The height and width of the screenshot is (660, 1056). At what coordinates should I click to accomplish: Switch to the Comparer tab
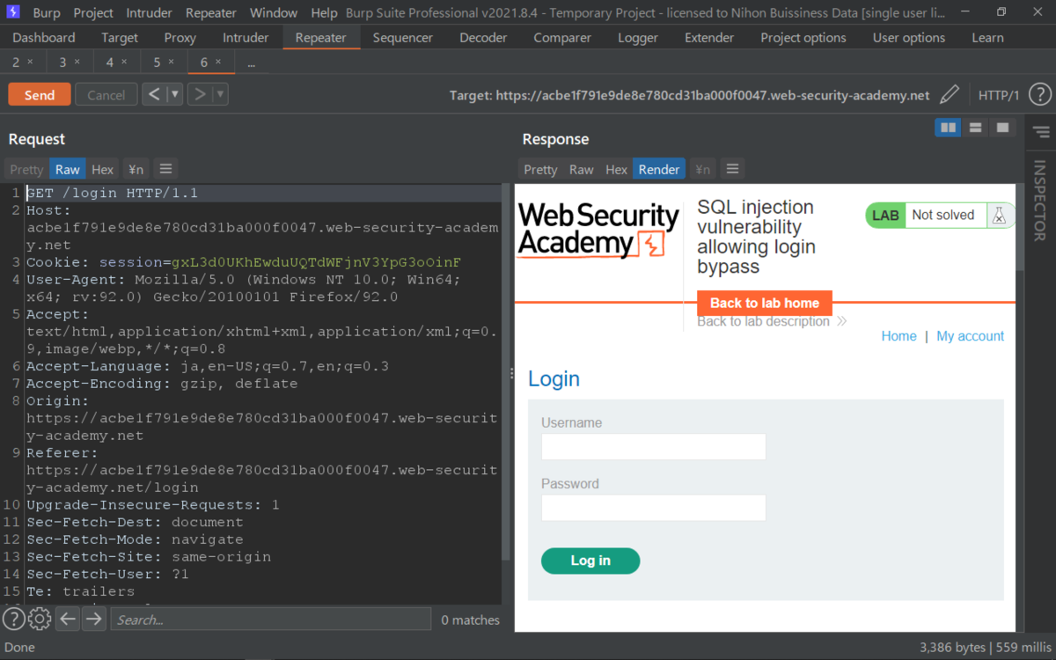562,38
